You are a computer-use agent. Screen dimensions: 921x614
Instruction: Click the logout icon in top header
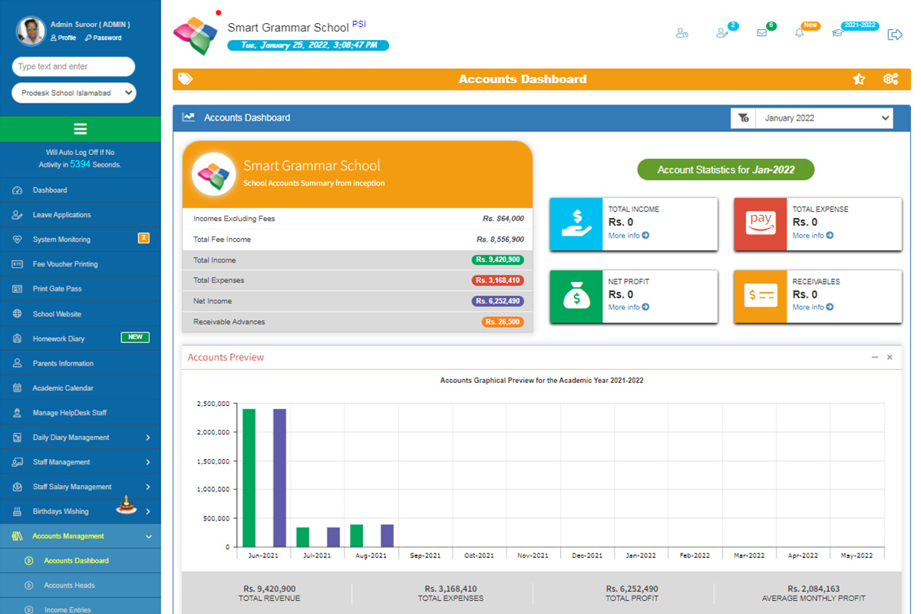click(894, 35)
